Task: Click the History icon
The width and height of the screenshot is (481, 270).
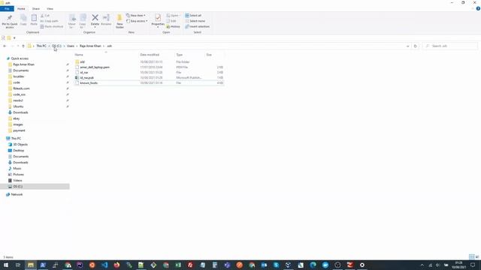Action: [x=174, y=27]
